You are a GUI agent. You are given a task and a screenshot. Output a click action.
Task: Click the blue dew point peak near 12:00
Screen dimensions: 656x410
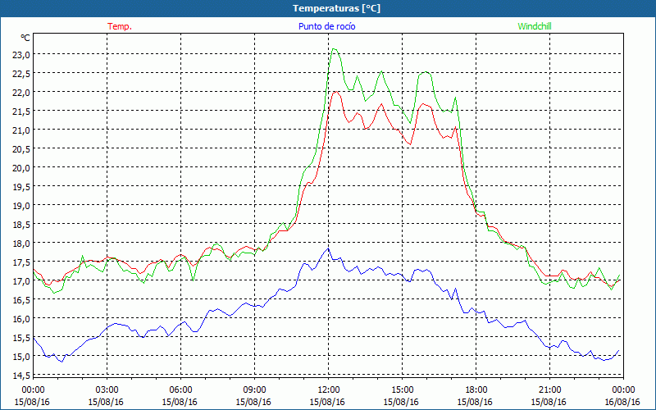coord(329,248)
